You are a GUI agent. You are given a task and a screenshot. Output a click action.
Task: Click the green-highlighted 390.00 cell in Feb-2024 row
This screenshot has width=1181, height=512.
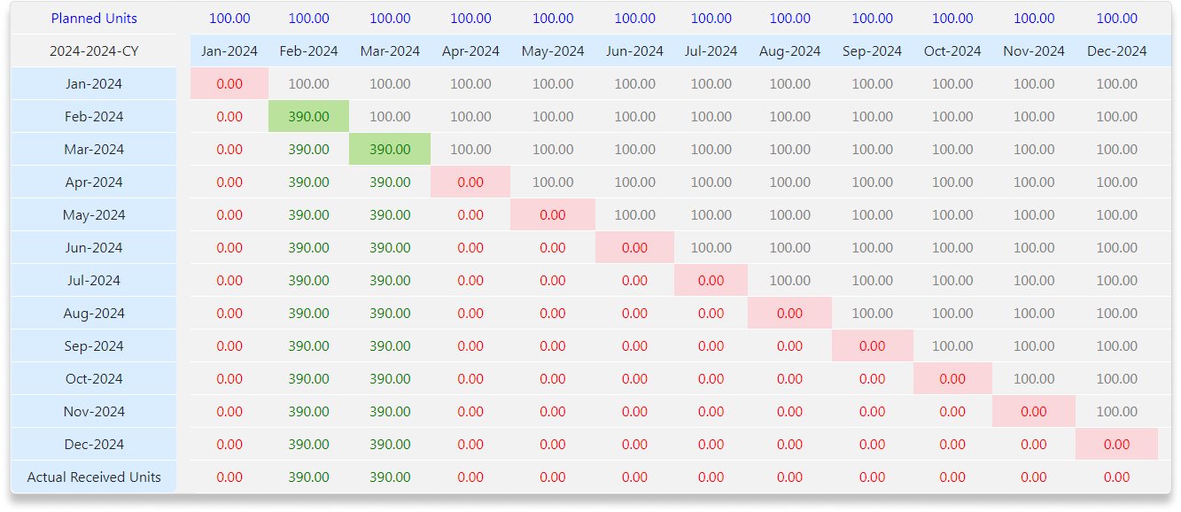tap(308, 117)
